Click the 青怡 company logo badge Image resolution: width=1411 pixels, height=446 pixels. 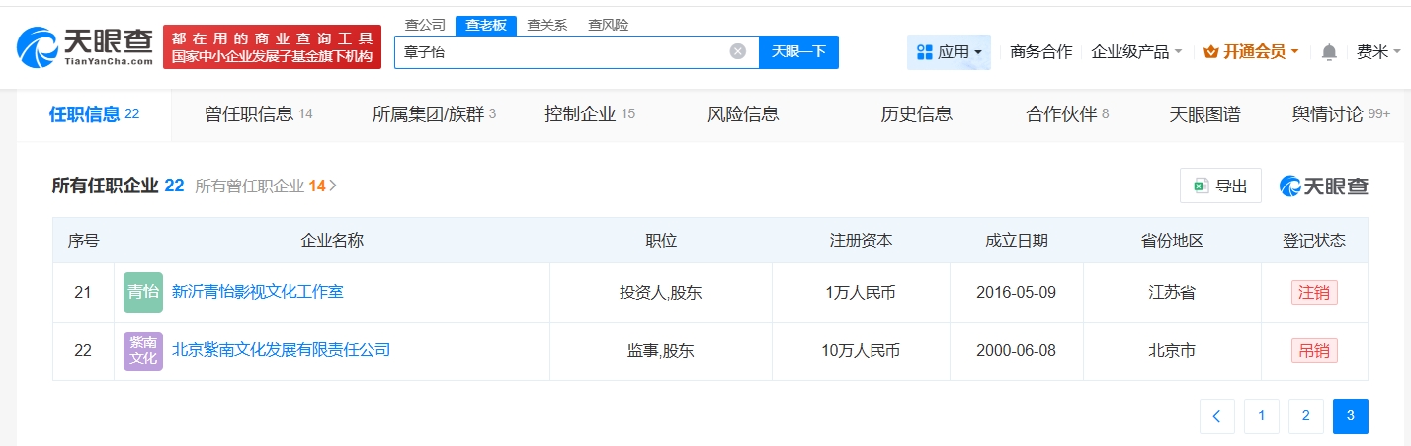tap(143, 293)
